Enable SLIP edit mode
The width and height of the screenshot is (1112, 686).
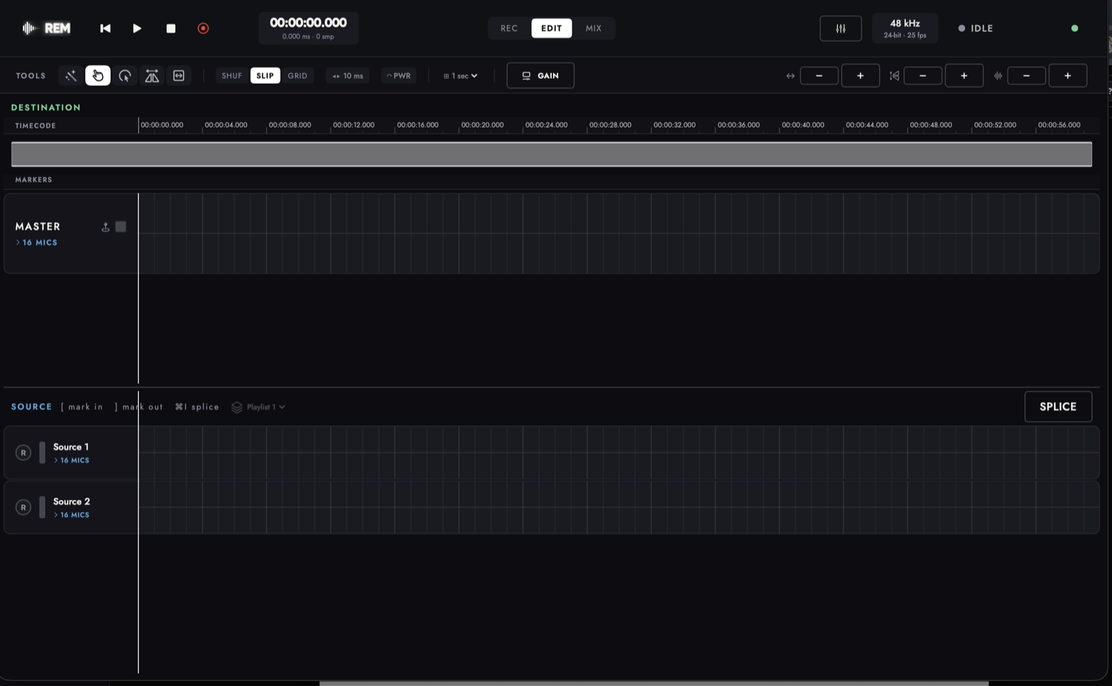tap(265, 76)
